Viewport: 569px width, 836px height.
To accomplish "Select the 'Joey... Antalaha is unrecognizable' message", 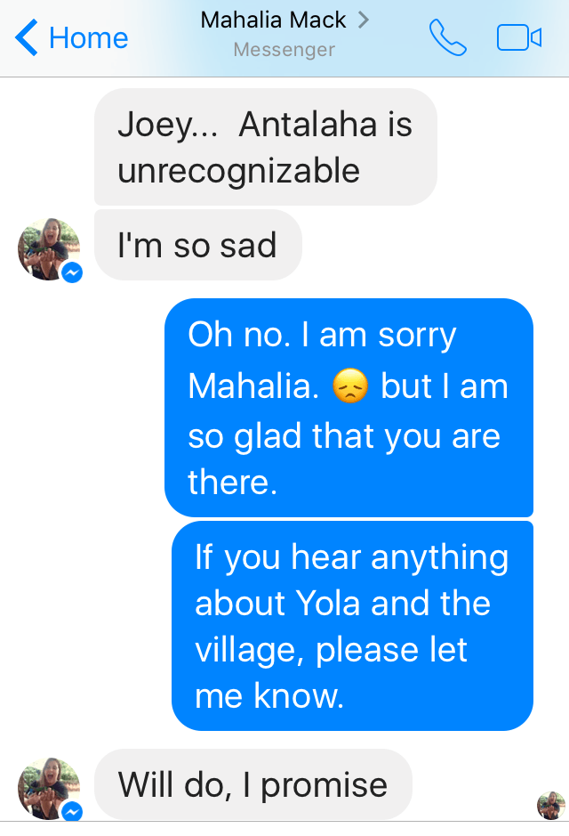I will (x=265, y=147).
